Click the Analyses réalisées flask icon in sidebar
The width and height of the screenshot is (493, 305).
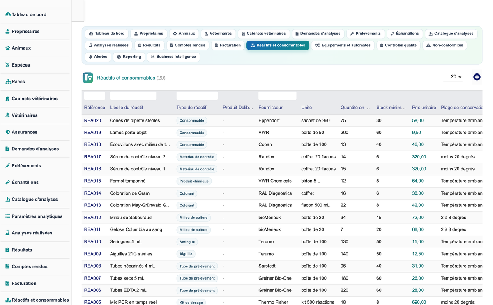[x=8, y=233]
